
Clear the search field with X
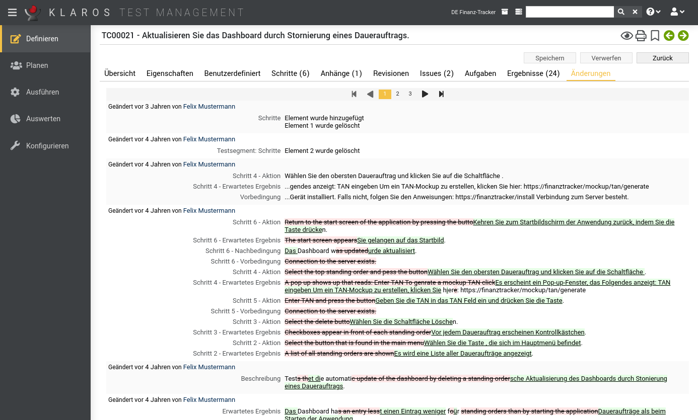[635, 12]
